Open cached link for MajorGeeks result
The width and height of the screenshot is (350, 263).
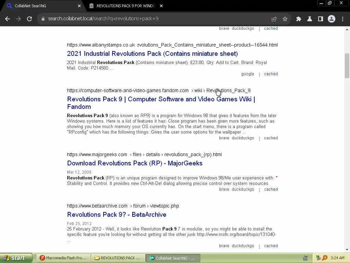pos(271,189)
